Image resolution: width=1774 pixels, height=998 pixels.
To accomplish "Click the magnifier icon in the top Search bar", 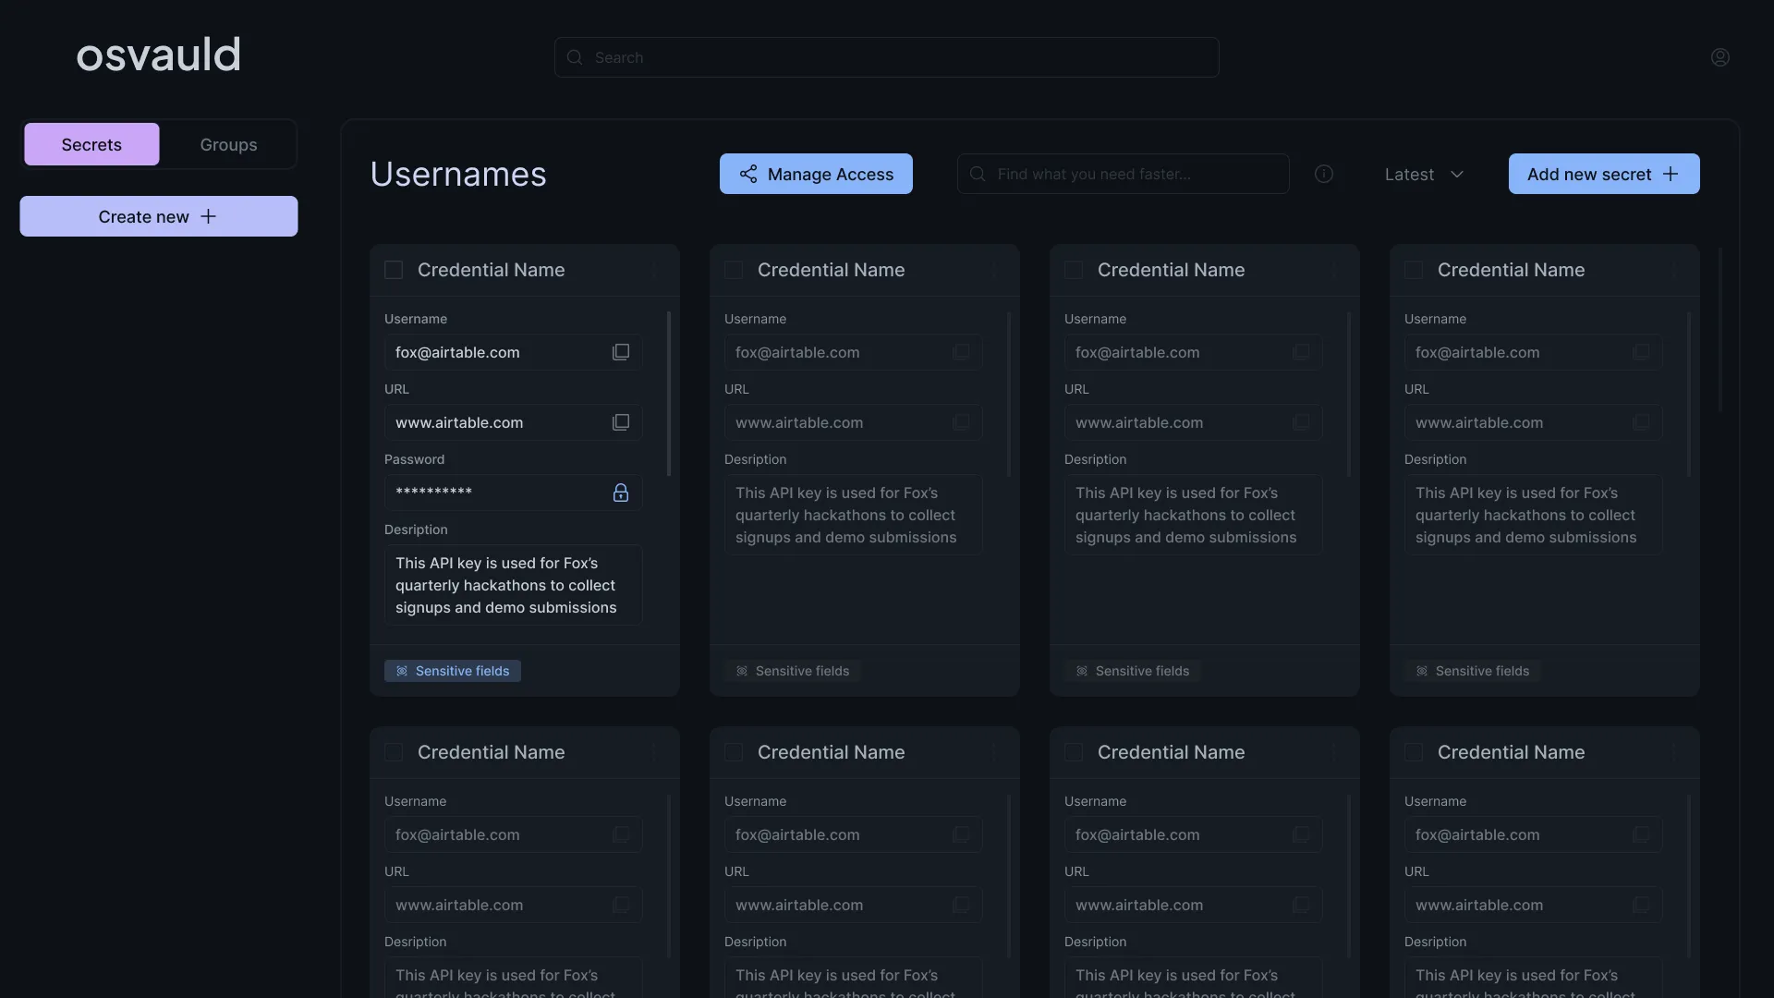I will [x=575, y=57].
